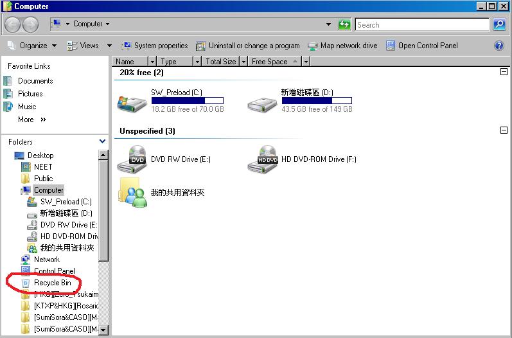
Task: Click the "Unspecified (3)" group heading
Action: coord(147,131)
